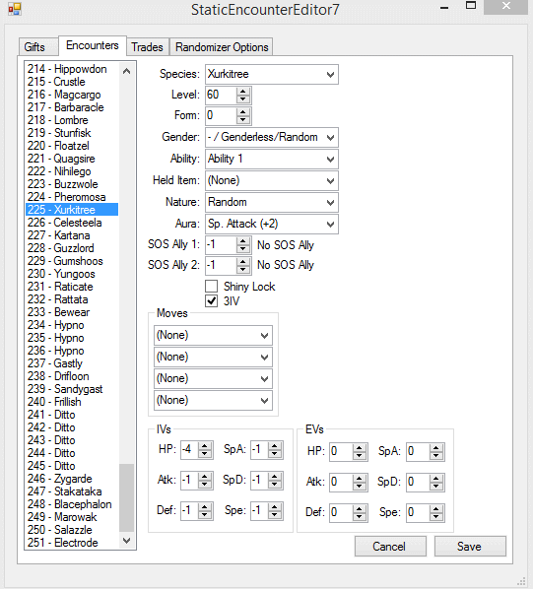Open the Ability dropdown
This screenshot has width=533, height=589.
tap(272, 159)
